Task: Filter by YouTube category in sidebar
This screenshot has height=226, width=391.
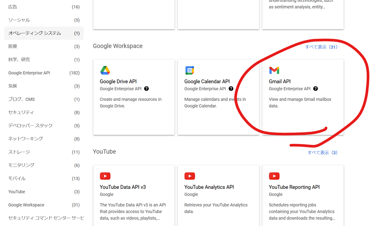Action: [44, 192]
